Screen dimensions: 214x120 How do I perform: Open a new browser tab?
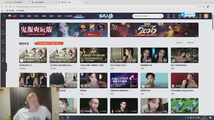click(x=87, y=2)
